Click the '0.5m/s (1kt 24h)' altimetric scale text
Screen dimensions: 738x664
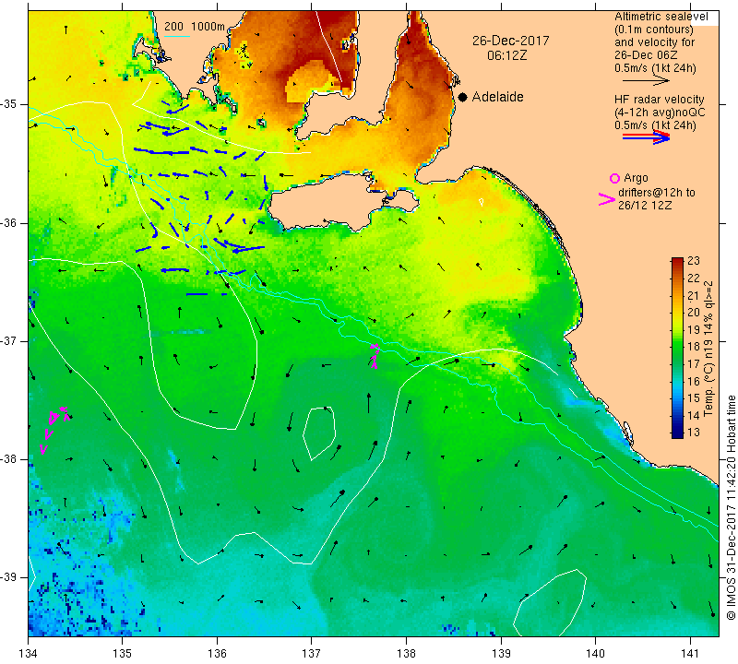tap(655, 68)
